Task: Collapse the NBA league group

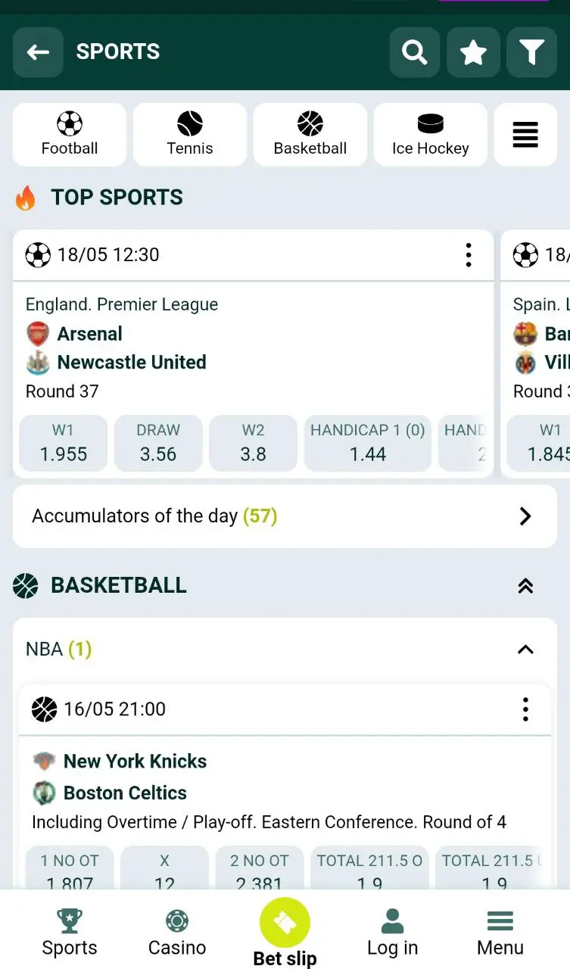Action: (525, 650)
